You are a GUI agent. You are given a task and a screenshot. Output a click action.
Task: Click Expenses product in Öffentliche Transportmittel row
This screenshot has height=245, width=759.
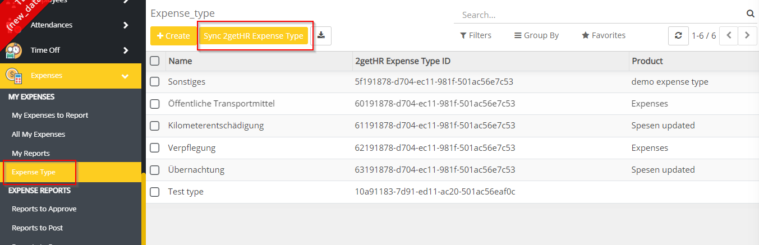(650, 104)
